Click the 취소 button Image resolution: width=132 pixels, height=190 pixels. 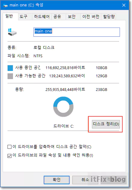pyautogui.click(x=85, y=180)
